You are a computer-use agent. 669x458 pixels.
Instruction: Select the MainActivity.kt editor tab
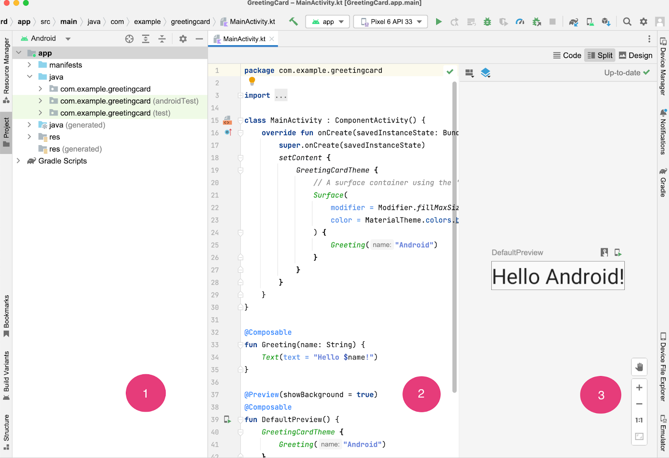point(244,39)
